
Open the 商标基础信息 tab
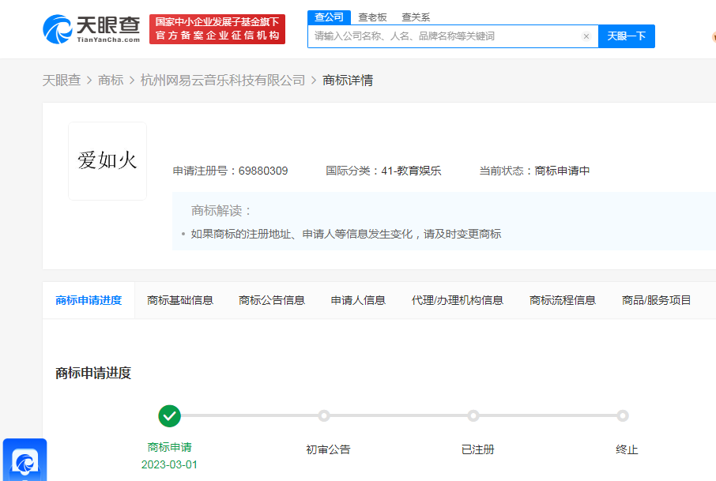coord(180,300)
